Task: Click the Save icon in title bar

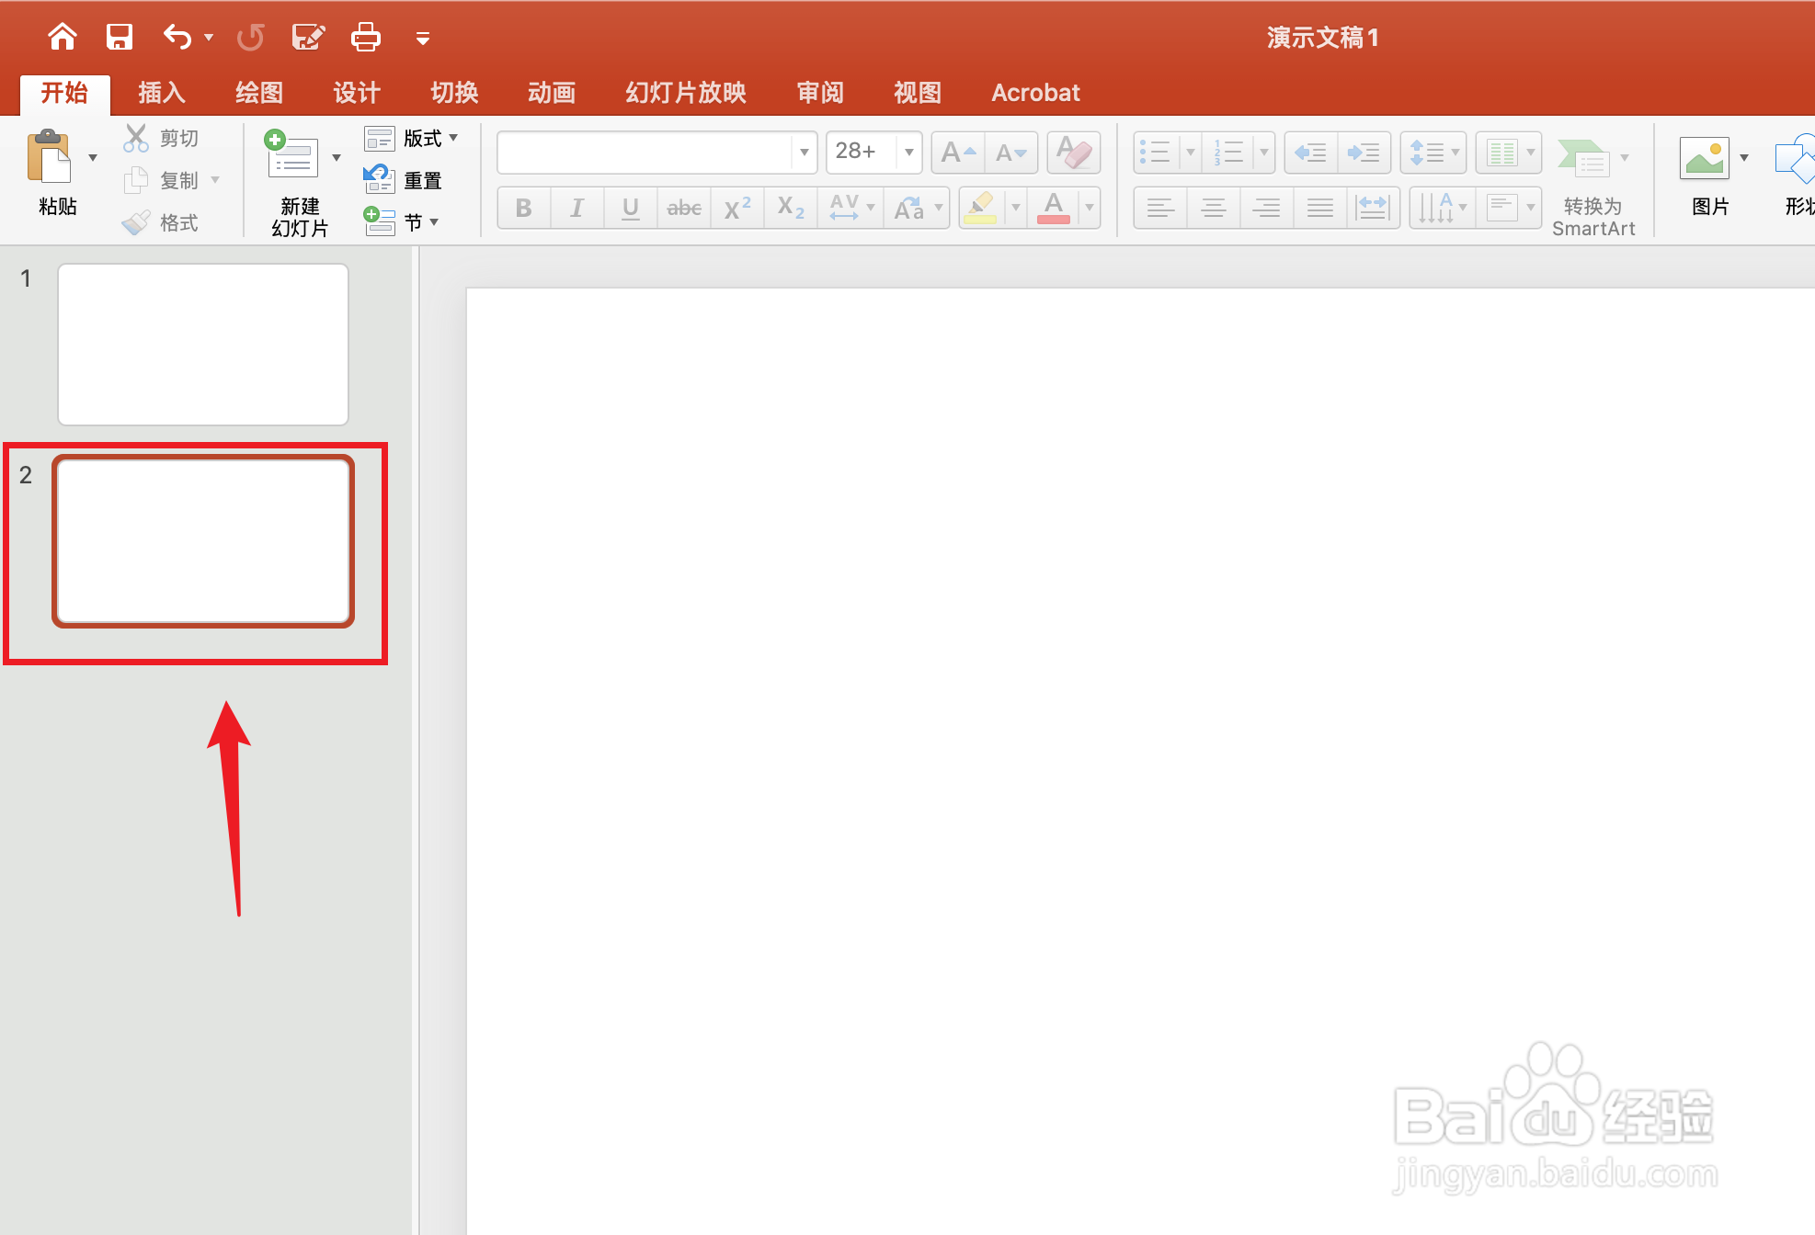Action: pyautogui.click(x=120, y=38)
